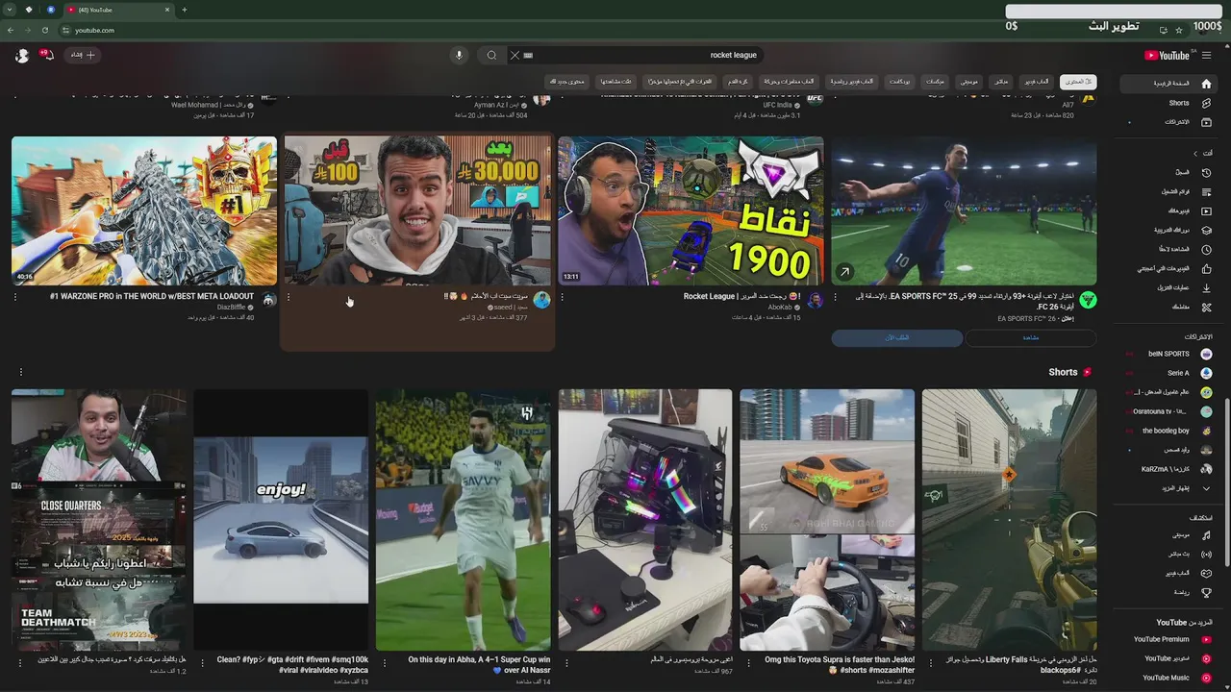Open Playlists in the sidebar

[1169, 191]
